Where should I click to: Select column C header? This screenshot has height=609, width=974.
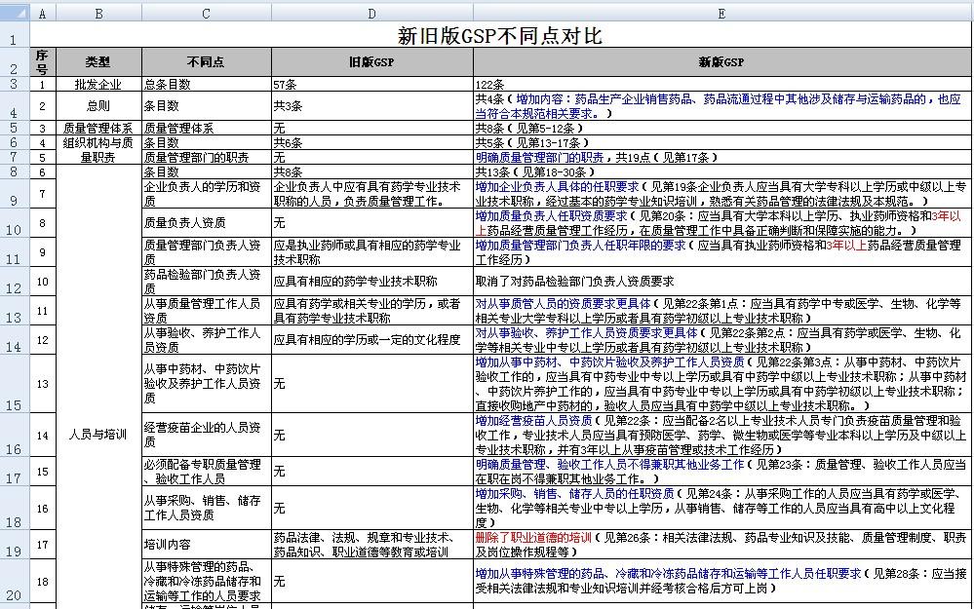click(207, 13)
